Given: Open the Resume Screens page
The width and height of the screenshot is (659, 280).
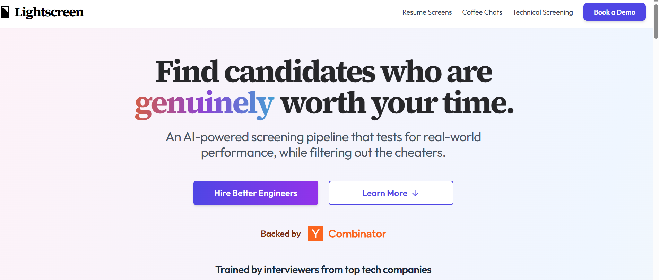Looking at the screenshot, I should [x=427, y=12].
